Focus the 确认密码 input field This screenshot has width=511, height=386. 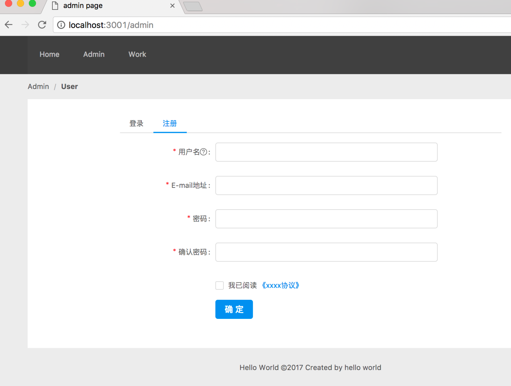click(326, 252)
